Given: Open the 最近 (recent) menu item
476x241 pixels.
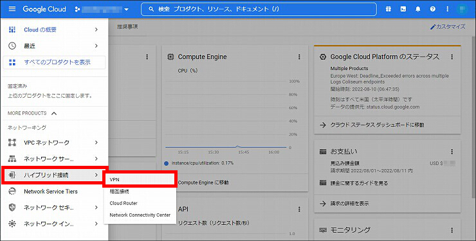Looking at the screenshot, I should coord(54,46).
